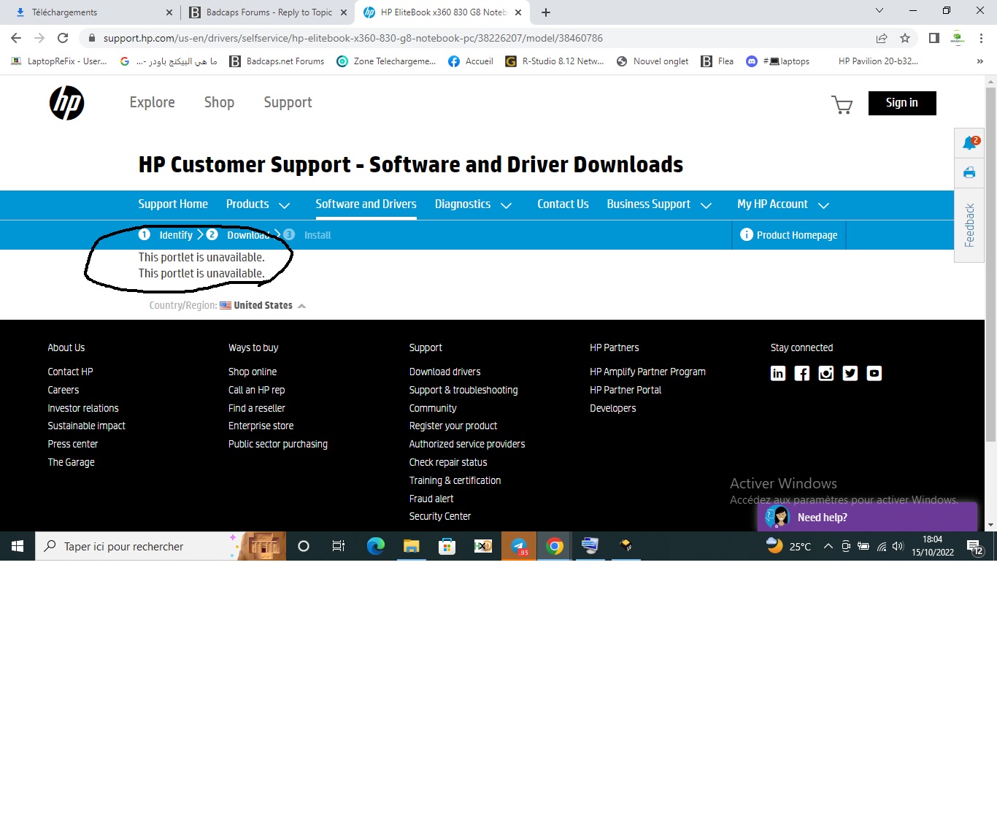Open Chrome side panel icon

point(934,38)
